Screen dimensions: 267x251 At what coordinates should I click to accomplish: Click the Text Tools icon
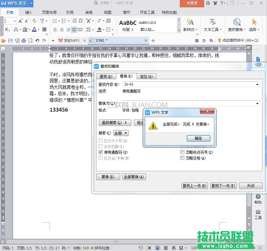pos(212,22)
